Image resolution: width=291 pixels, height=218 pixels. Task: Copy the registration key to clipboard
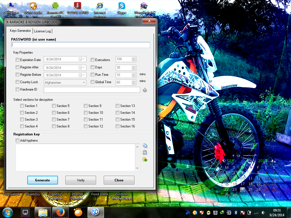point(145,145)
